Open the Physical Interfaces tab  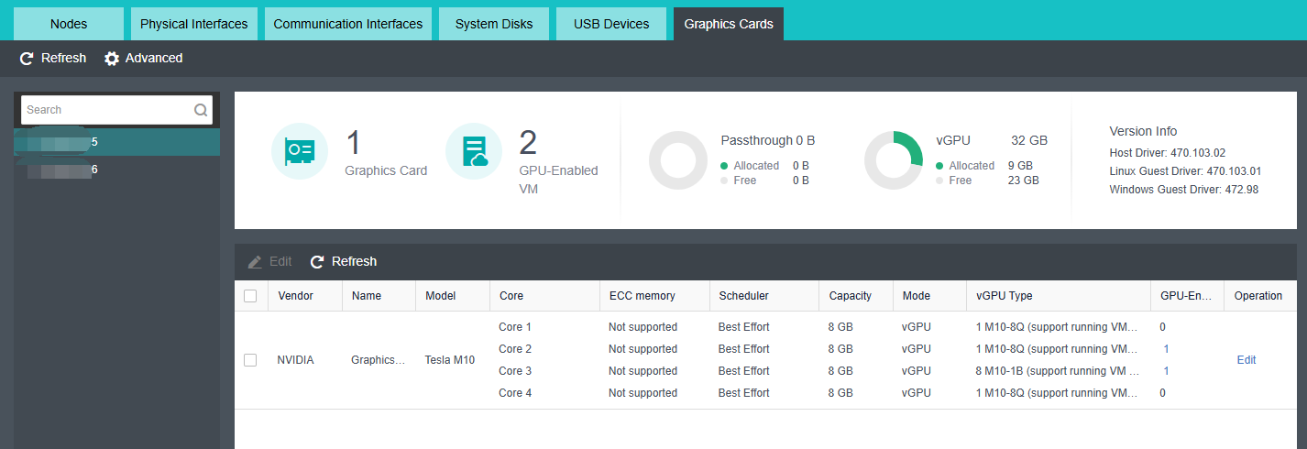tap(193, 24)
